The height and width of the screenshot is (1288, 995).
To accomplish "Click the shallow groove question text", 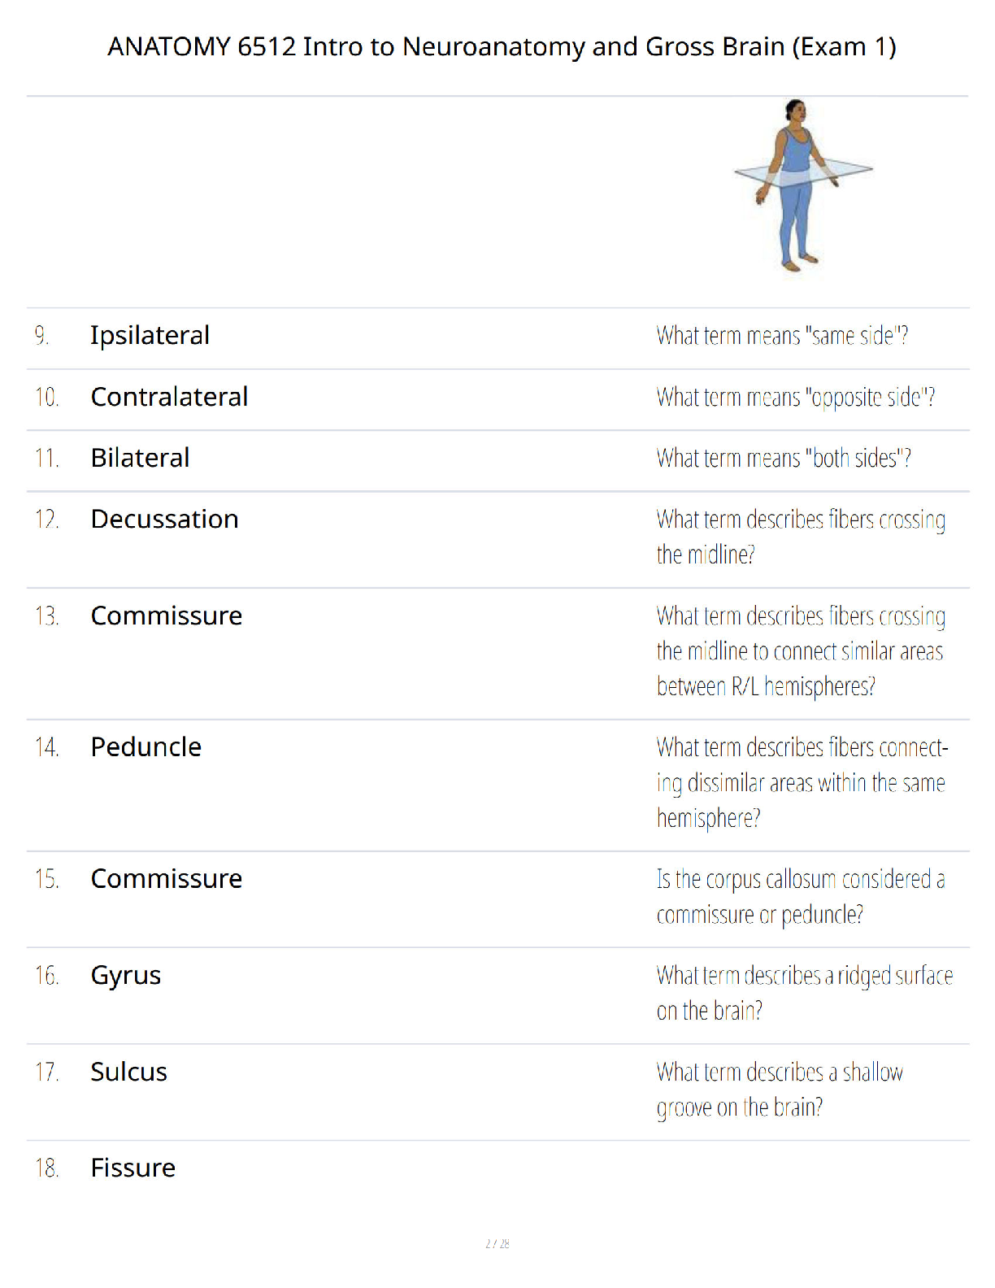I will click(x=780, y=1090).
